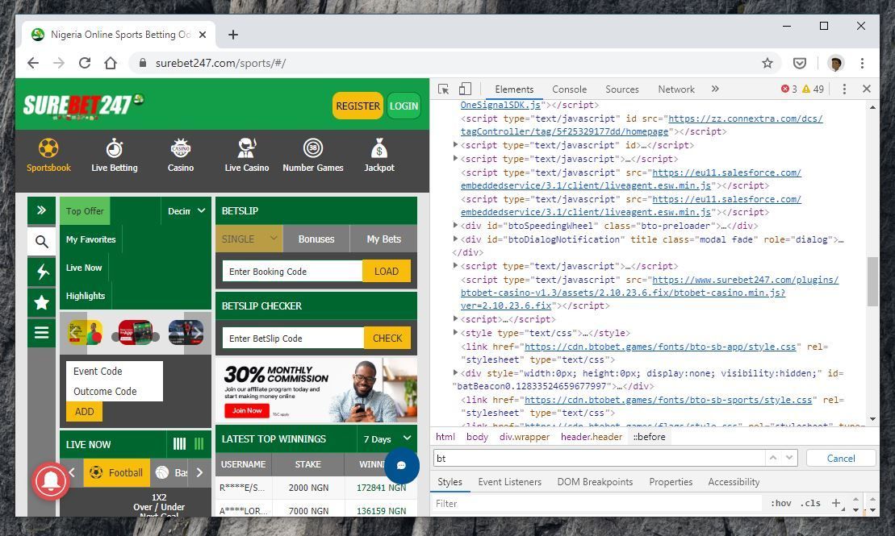The width and height of the screenshot is (895, 536).
Task: Toggle DevTools device toolbar
Action: [465, 89]
